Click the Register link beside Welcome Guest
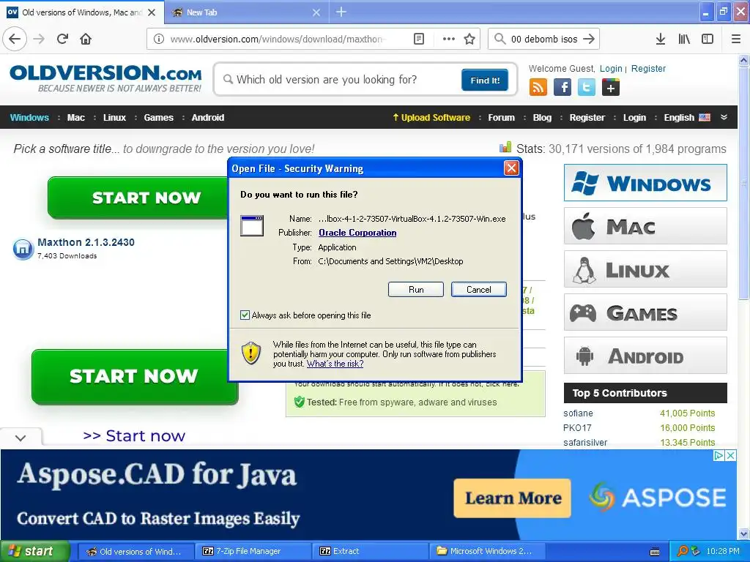This screenshot has height=562, width=750. click(x=648, y=68)
